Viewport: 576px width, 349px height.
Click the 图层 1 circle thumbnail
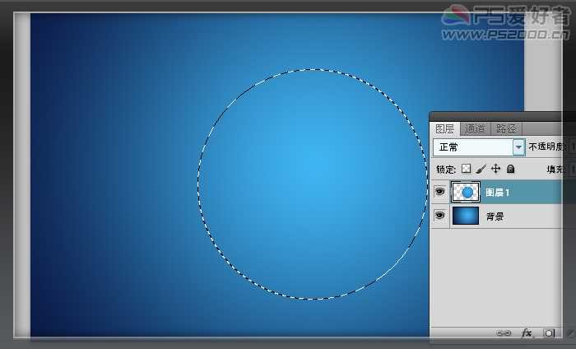tap(467, 192)
